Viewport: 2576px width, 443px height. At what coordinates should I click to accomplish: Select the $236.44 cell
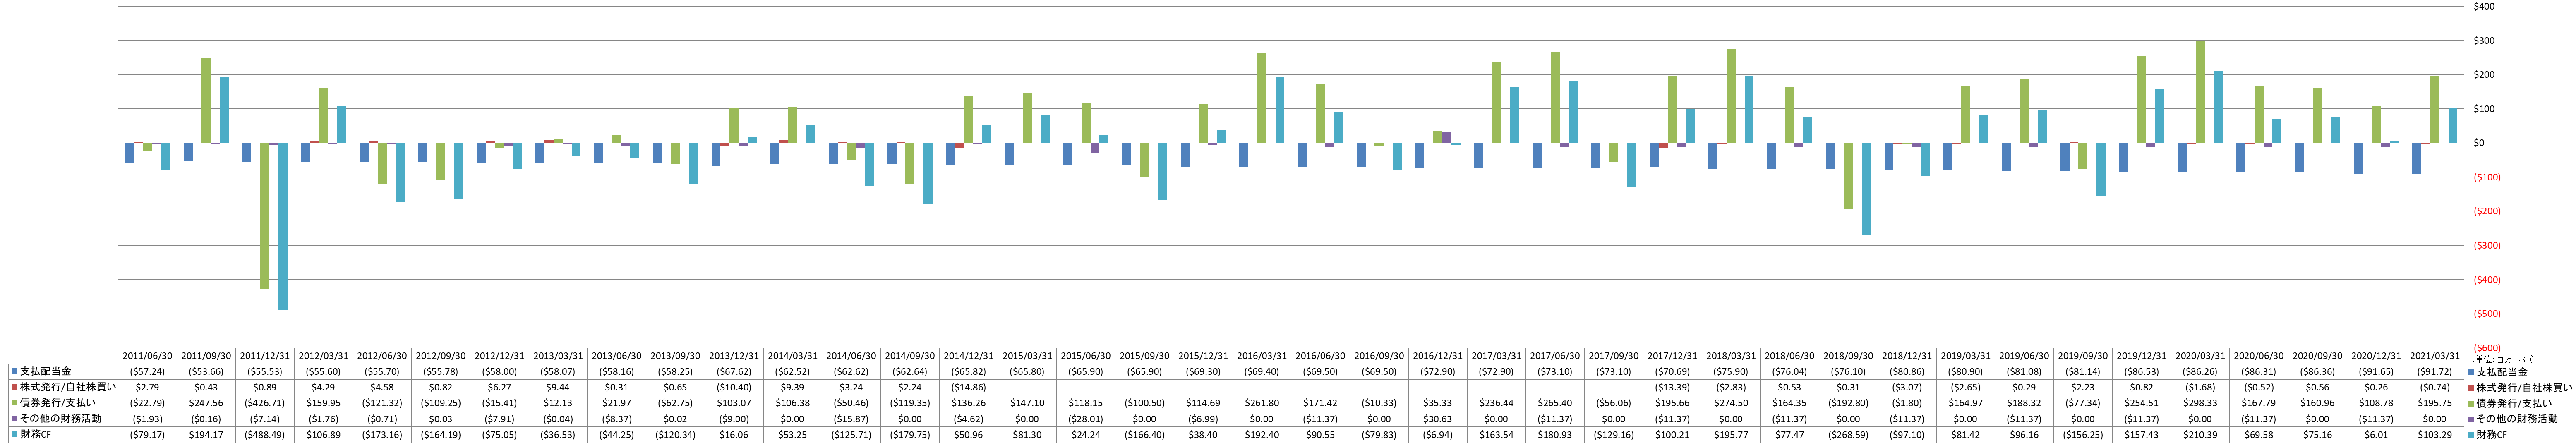pos(1496,403)
